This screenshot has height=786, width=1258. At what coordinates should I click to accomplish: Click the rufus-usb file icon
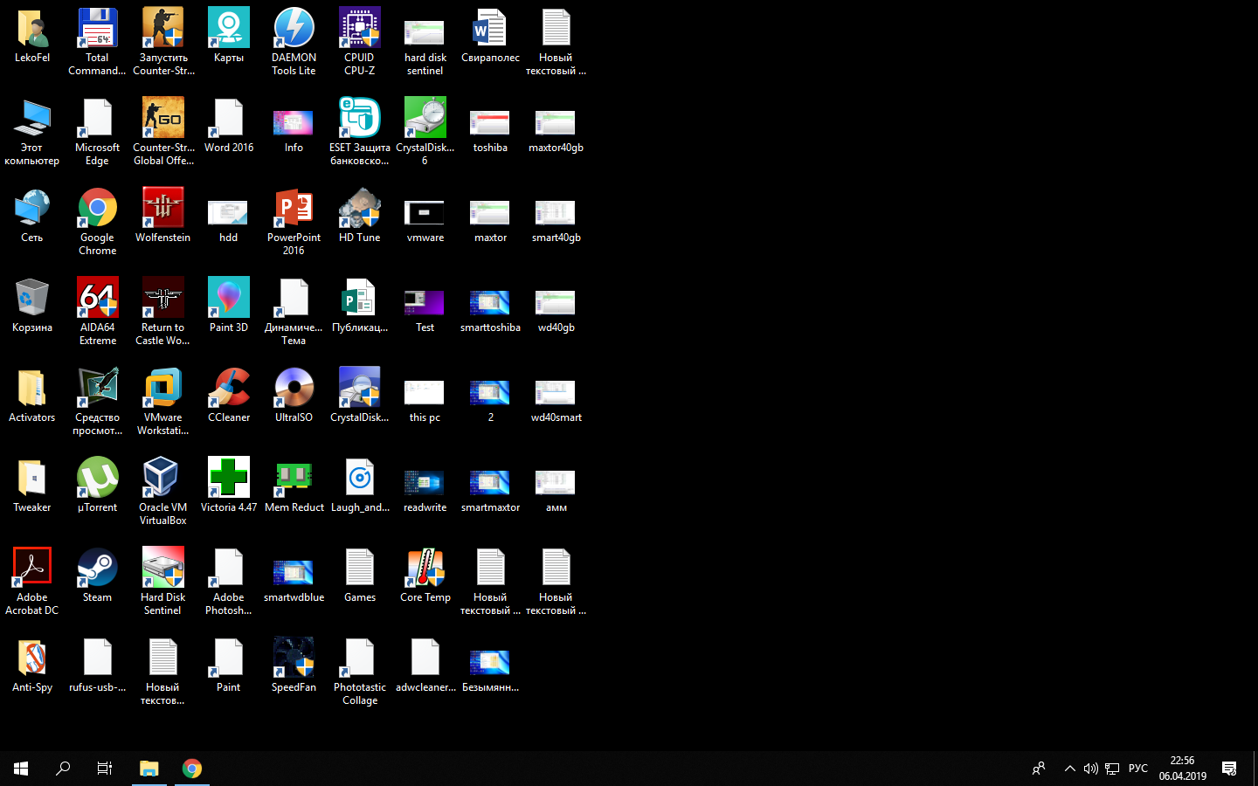[x=97, y=658]
